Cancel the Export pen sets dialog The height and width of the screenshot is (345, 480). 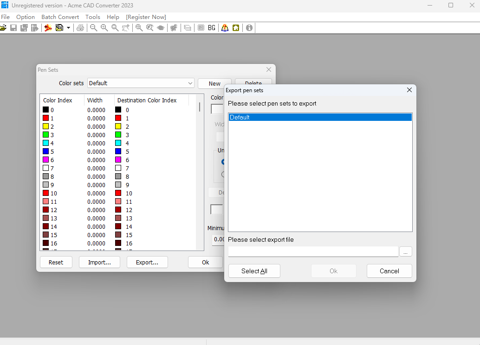click(x=389, y=271)
